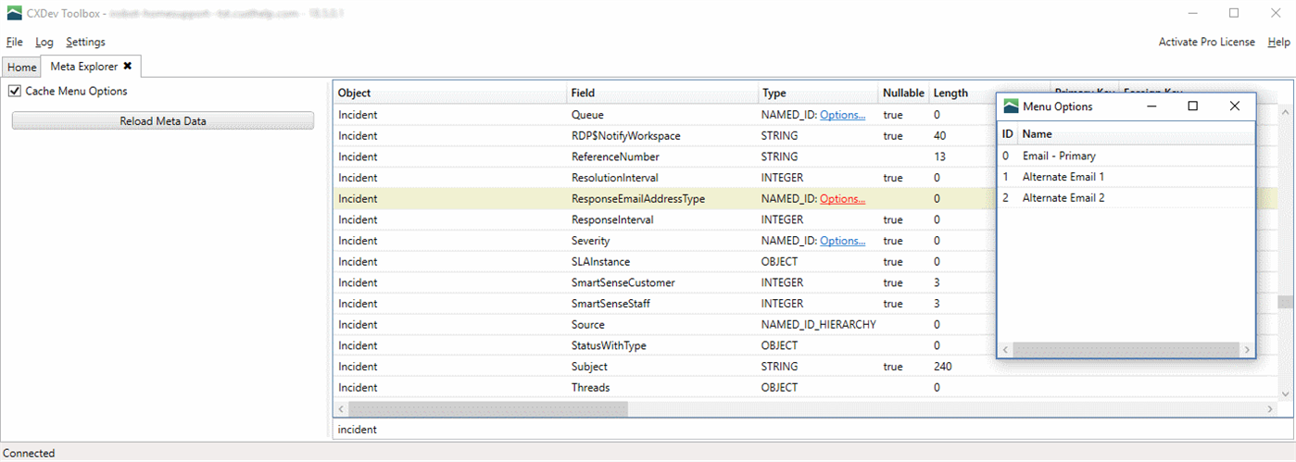Screen dimensions: 1296x462
Task: Click NAMED_ID_HIERARCHY type cell
Action: (x=818, y=324)
